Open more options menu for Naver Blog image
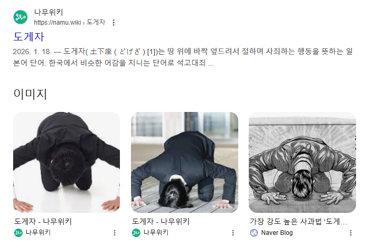The width and height of the screenshot is (365, 247). (x=351, y=233)
